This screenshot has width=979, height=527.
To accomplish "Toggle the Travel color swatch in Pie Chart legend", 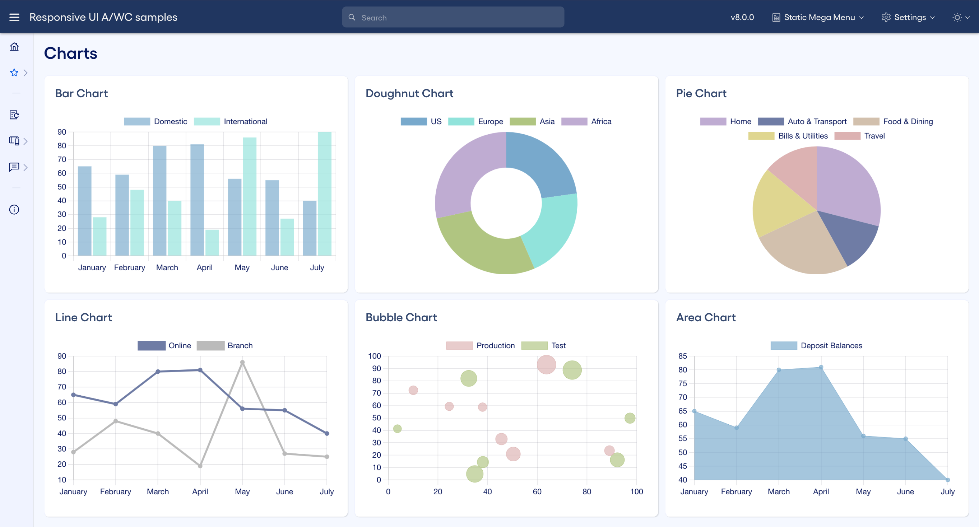I will 848,136.
